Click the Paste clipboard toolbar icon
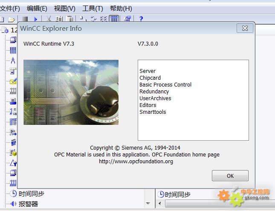 pyautogui.click(x=69, y=19)
